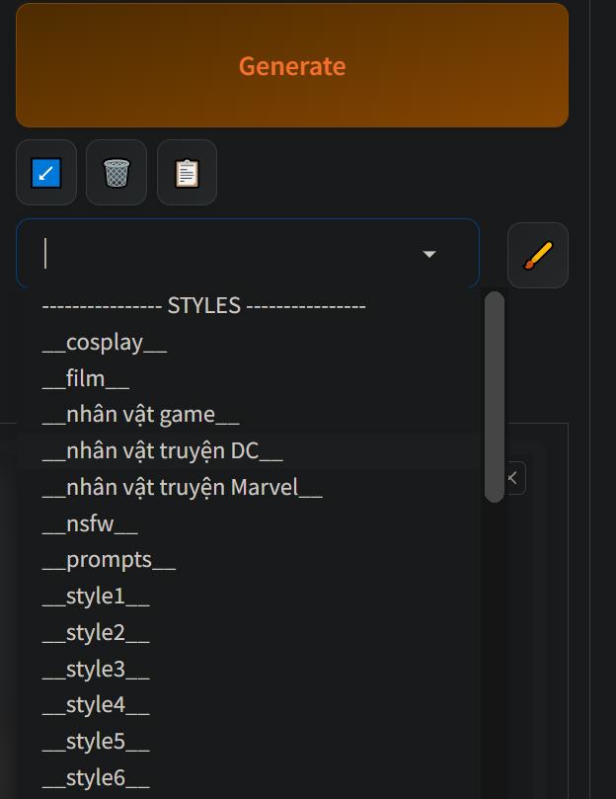Choose __style2__ from the dropdown
The width and height of the screenshot is (616, 799).
(96, 632)
